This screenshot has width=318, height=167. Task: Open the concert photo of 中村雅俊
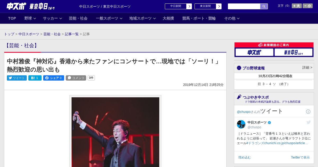(115, 132)
